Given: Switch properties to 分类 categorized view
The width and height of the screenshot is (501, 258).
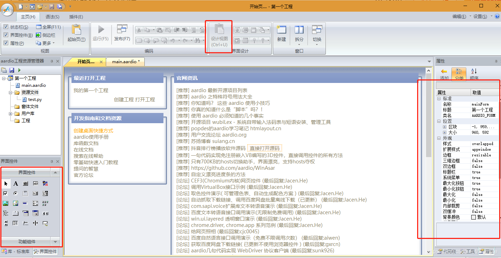Looking at the screenshot, I should [459, 74].
